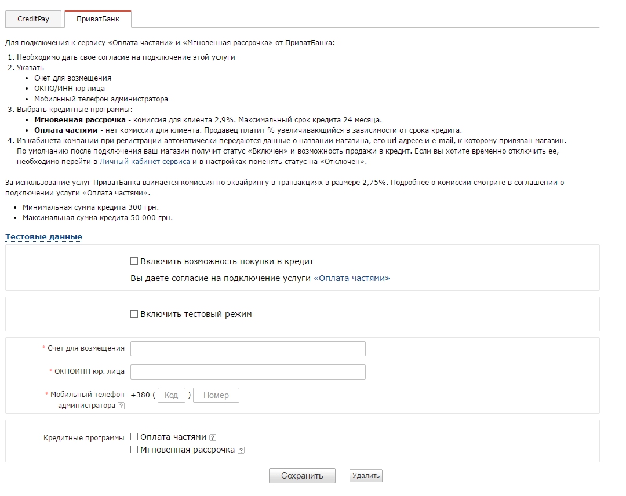Select the ПриватБанк tab
The image size is (626, 496).
98,19
